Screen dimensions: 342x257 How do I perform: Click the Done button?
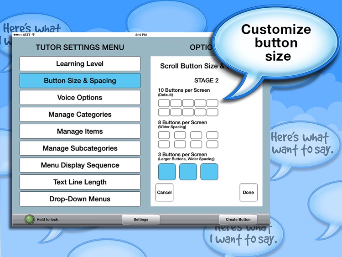pos(249,192)
